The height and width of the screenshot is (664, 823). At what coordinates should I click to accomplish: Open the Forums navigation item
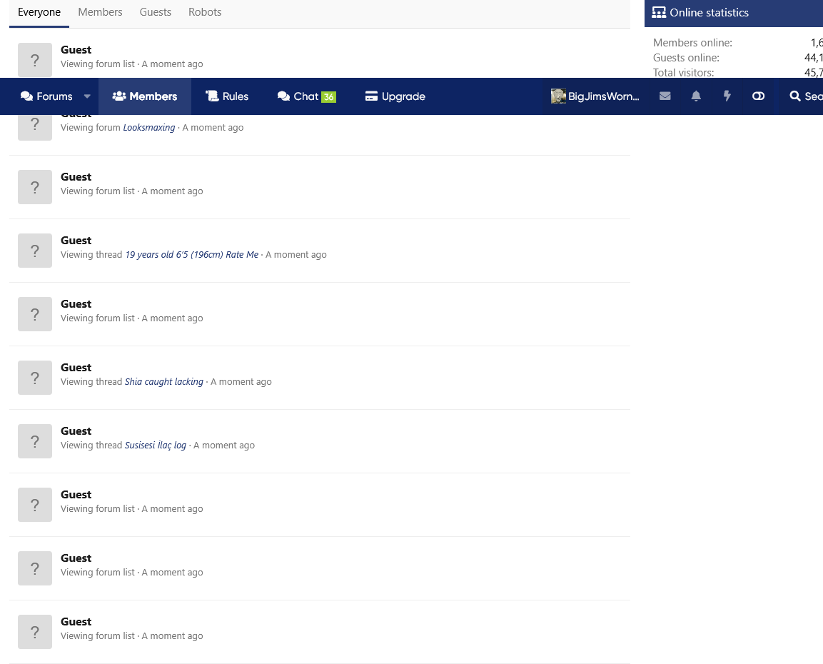click(x=47, y=96)
